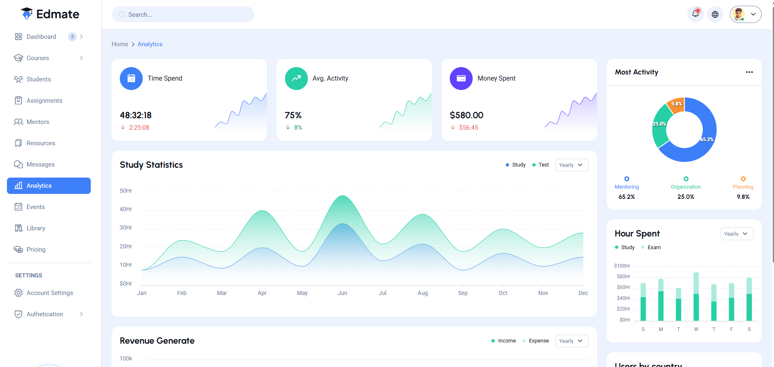Open the language globe selector
The height and width of the screenshot is (367, 774).
[715, 14]
